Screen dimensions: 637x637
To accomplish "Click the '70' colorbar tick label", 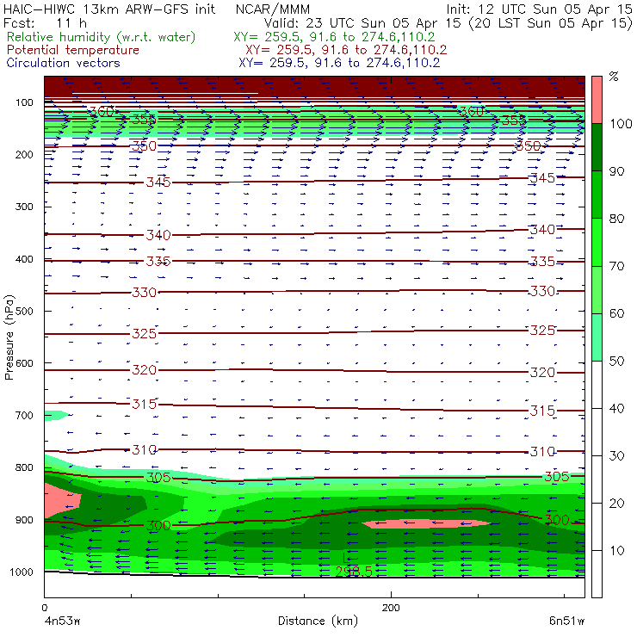I will 616,266.
